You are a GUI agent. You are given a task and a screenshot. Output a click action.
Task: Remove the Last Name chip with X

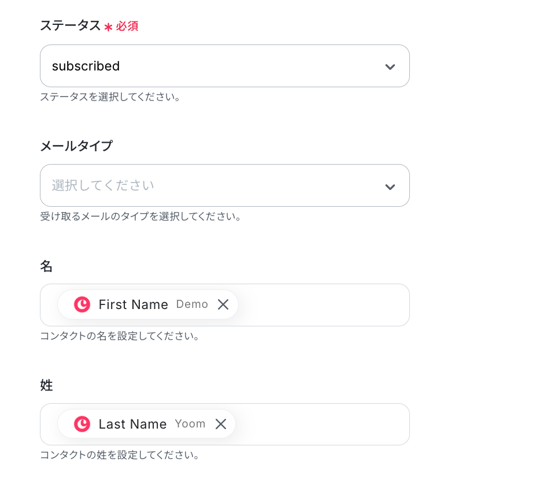pyautogui.click(x=221, y=424)
